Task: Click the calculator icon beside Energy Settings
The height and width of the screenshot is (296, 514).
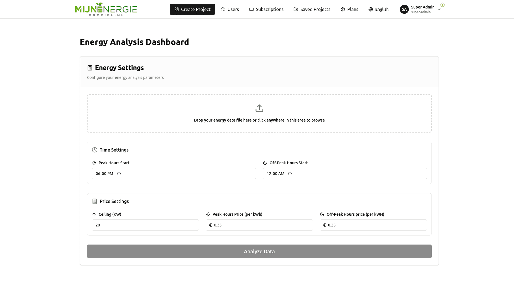Action: 90,68
